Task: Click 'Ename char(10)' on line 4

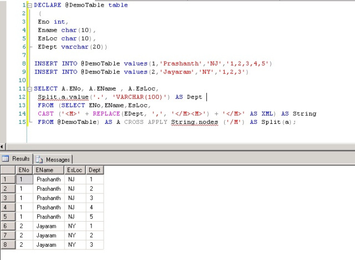Action: 67,30
